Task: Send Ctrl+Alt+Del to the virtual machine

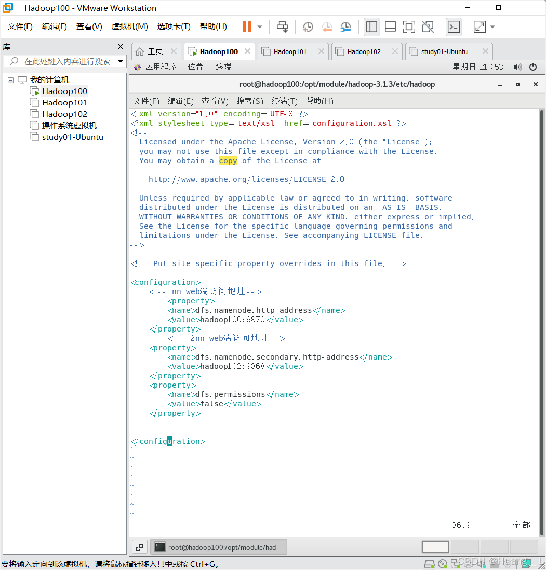Action: 282,26
